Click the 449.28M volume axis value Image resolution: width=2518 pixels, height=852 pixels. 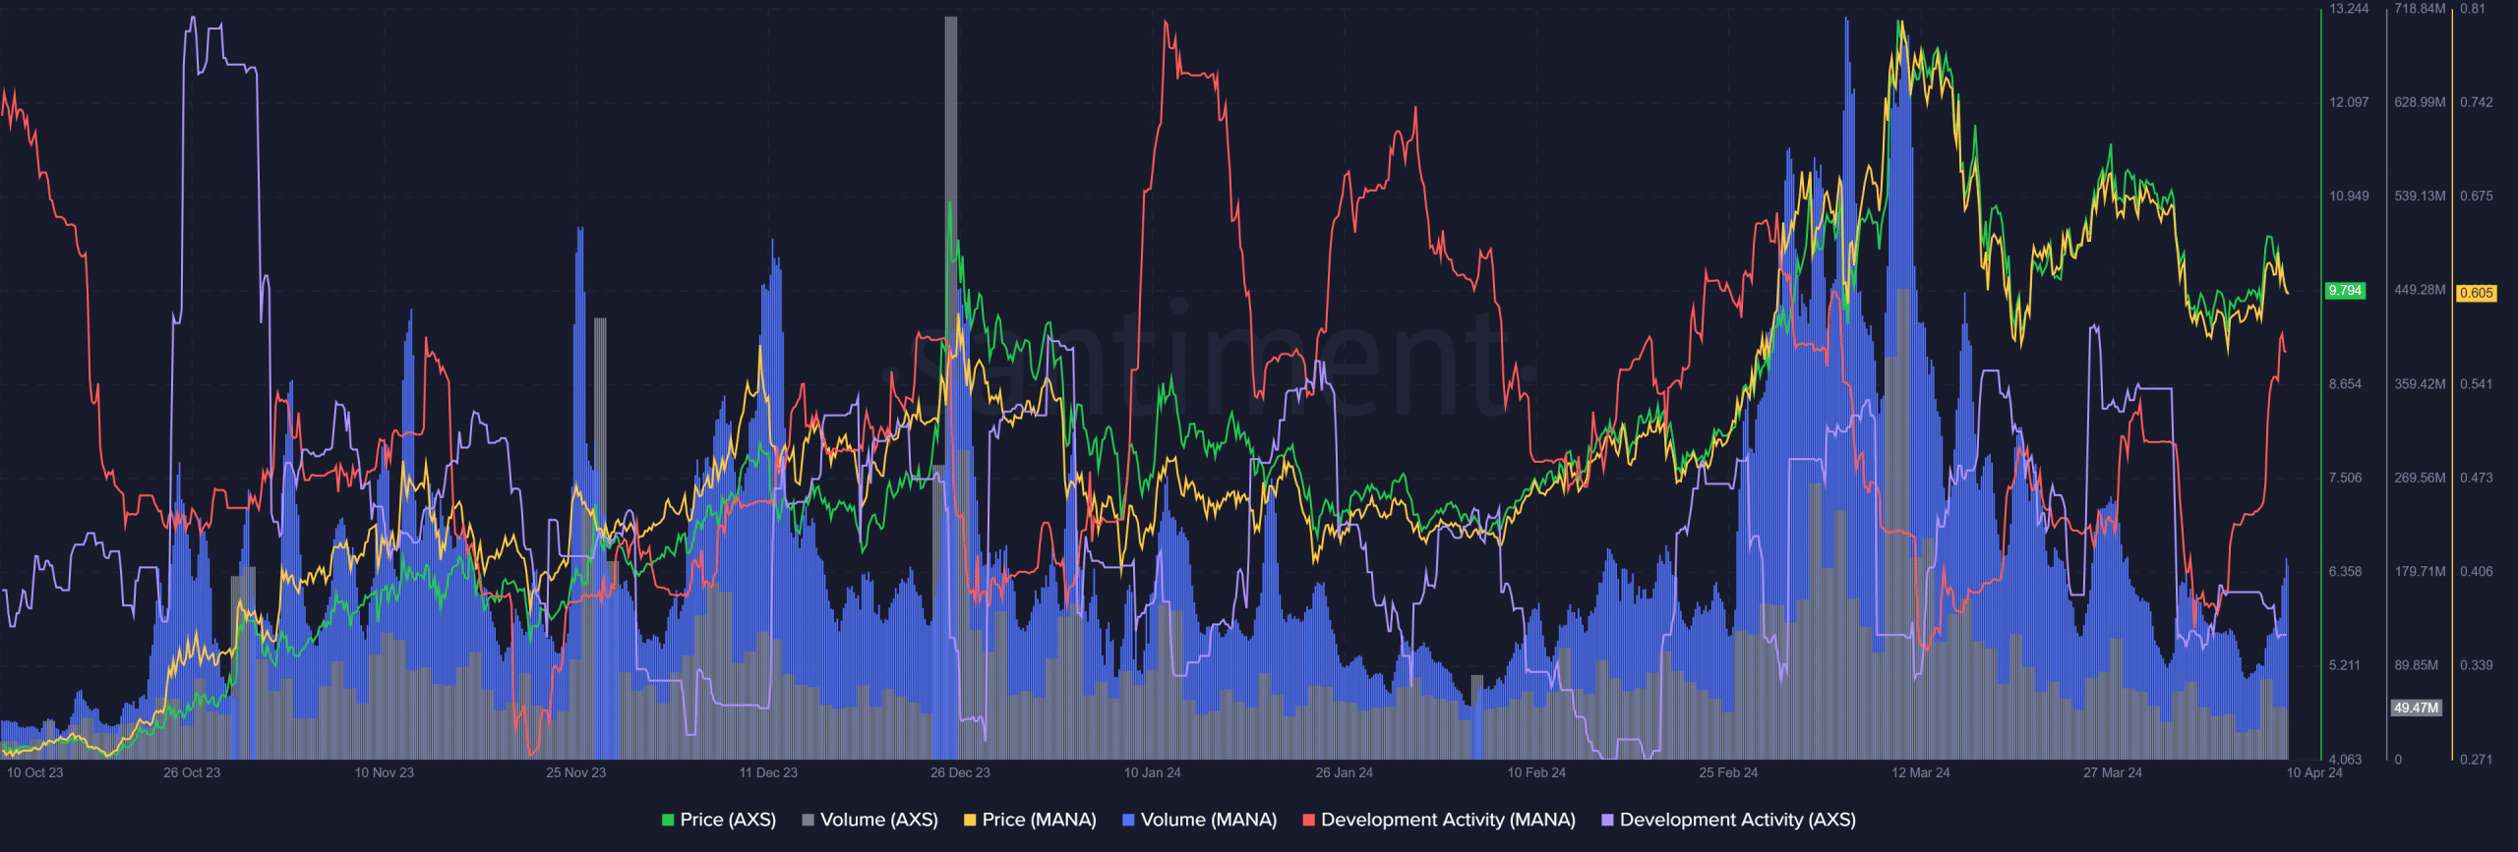click(x=2420, y=290)
